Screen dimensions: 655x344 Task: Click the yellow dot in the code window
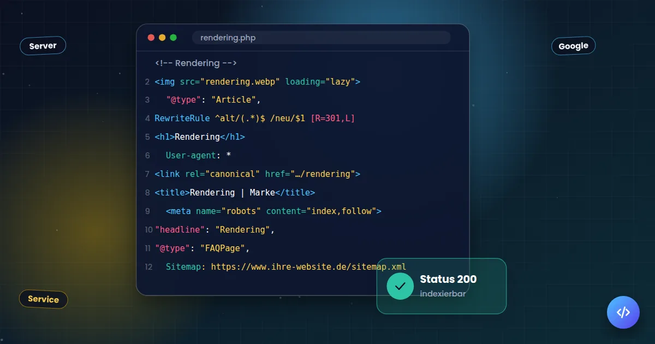pyautogui.click(x=162, y=38)
